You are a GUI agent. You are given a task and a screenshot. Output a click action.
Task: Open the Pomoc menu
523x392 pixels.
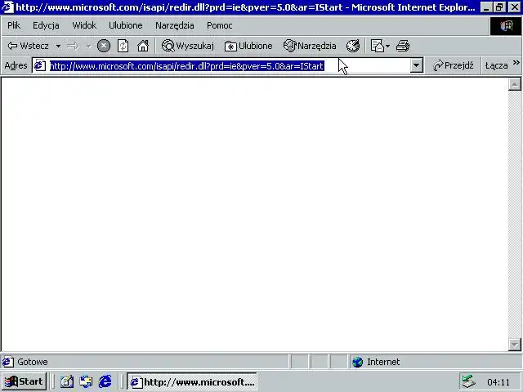coord(220,25)
